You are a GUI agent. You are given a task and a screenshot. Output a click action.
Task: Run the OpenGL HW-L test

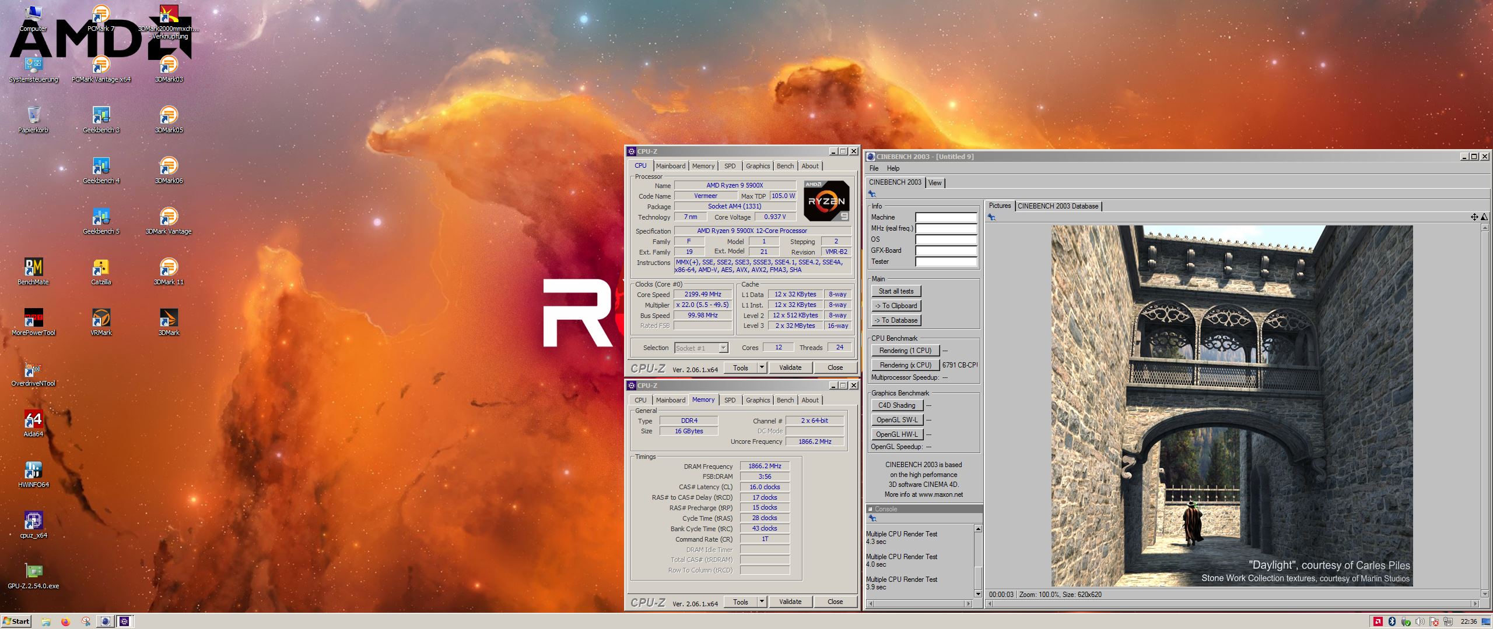pos(897,434)
